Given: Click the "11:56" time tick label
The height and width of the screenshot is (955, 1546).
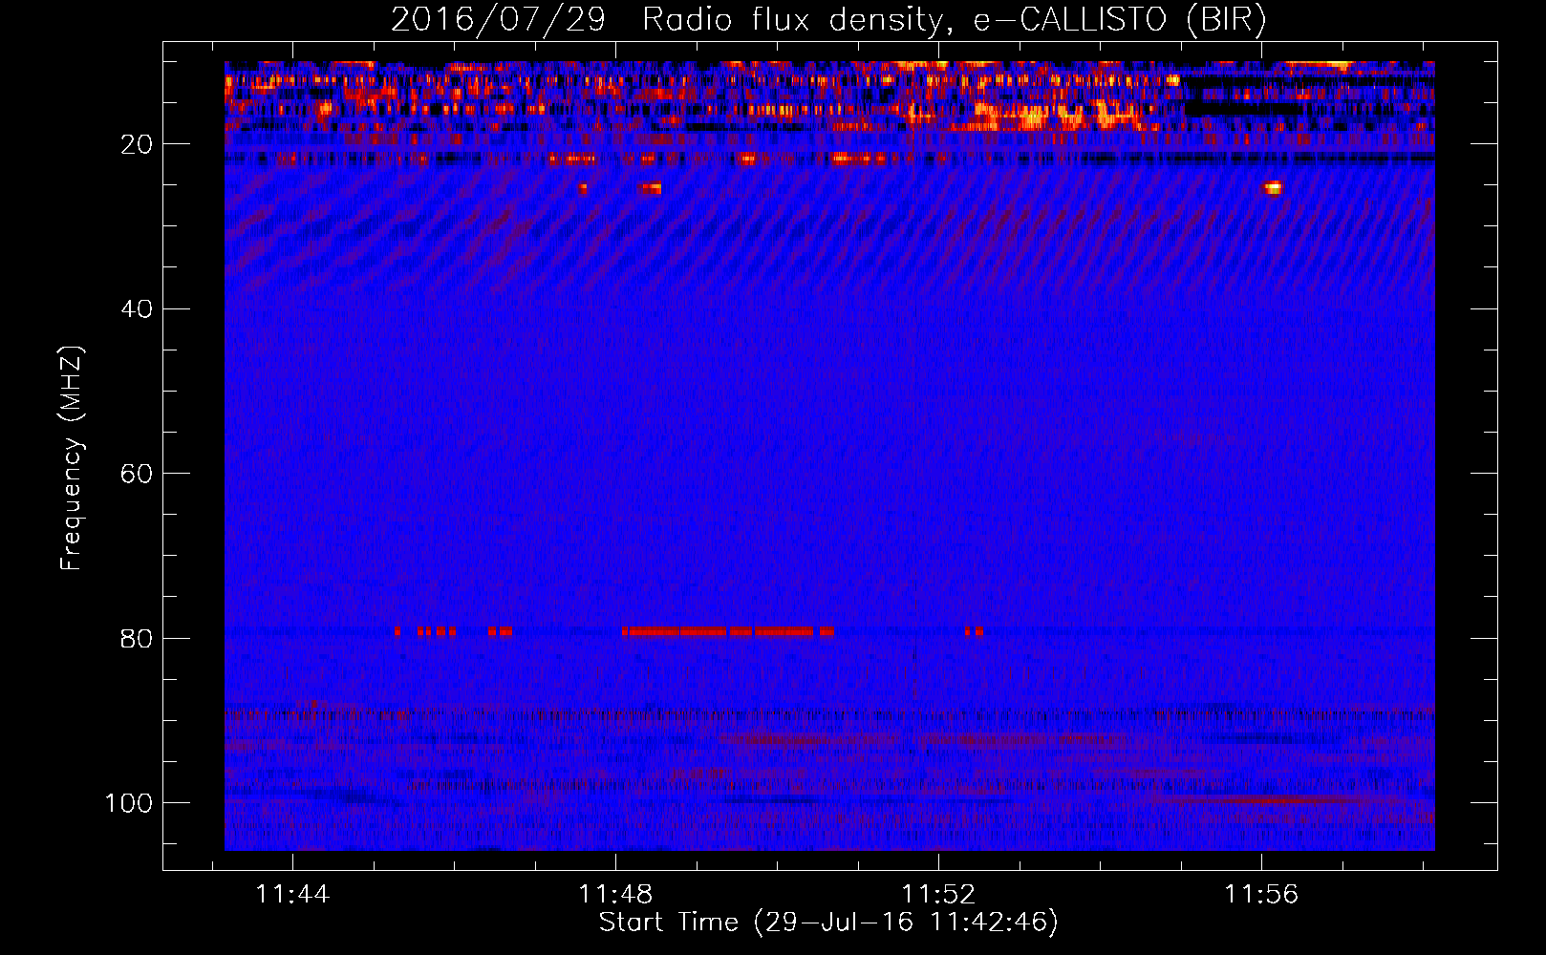Looking at the screenshot, I should click(1261, 894).
